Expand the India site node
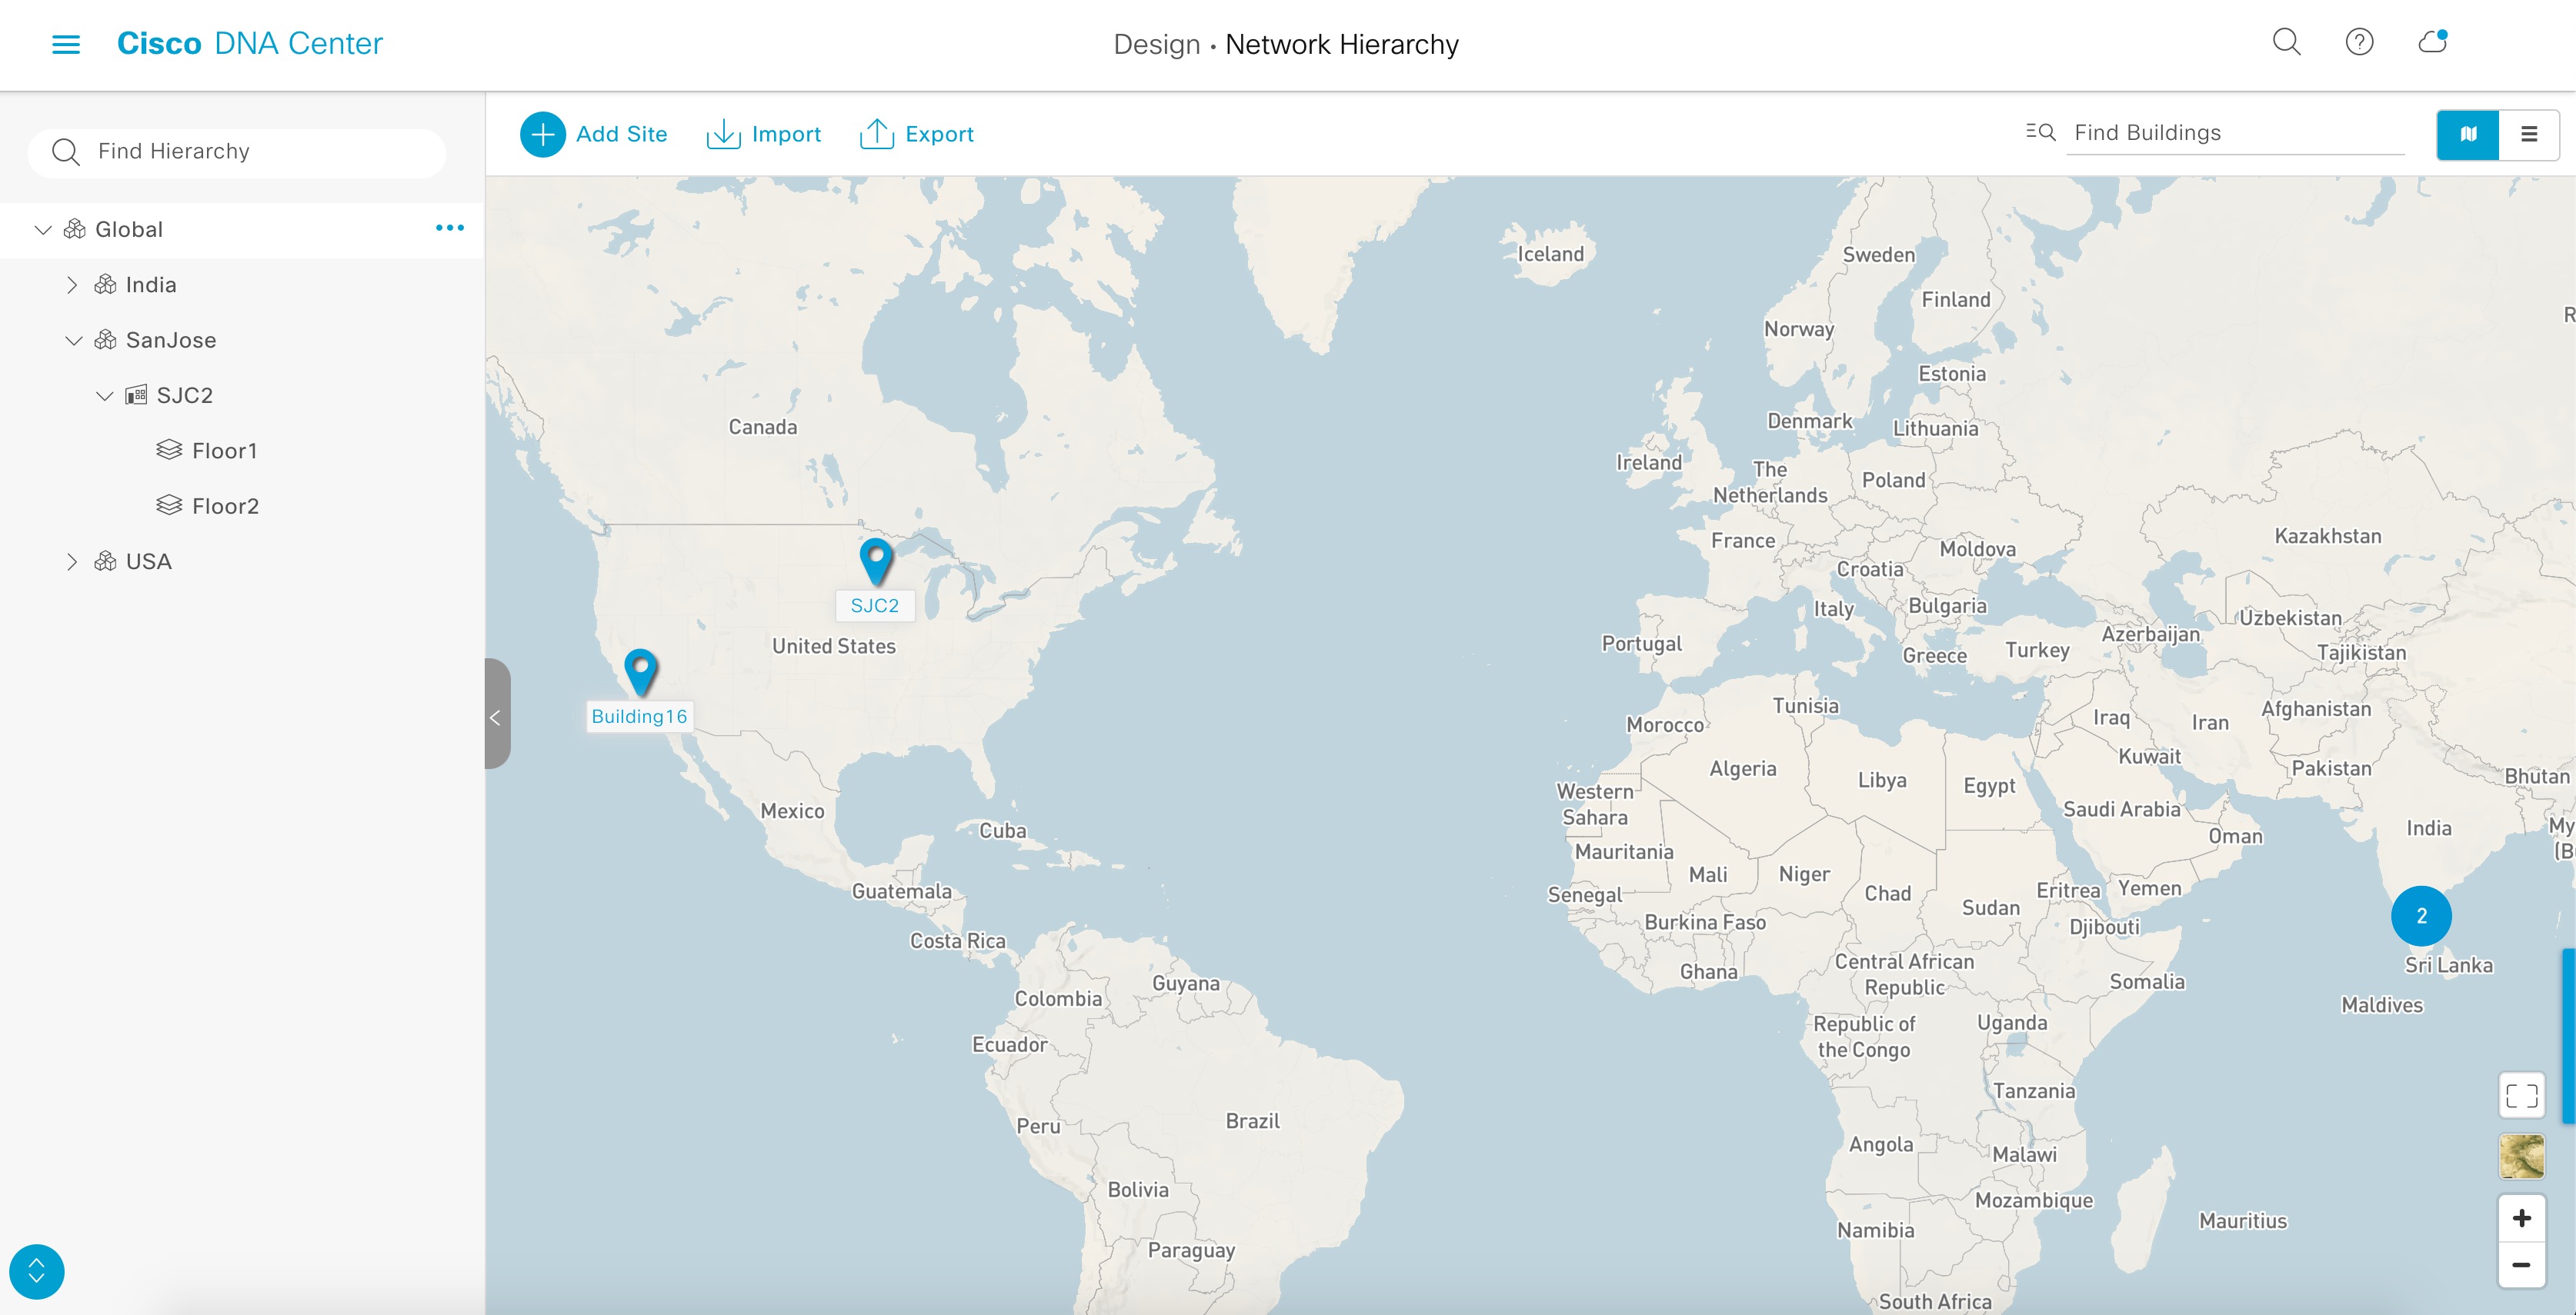 click(72, 284)
